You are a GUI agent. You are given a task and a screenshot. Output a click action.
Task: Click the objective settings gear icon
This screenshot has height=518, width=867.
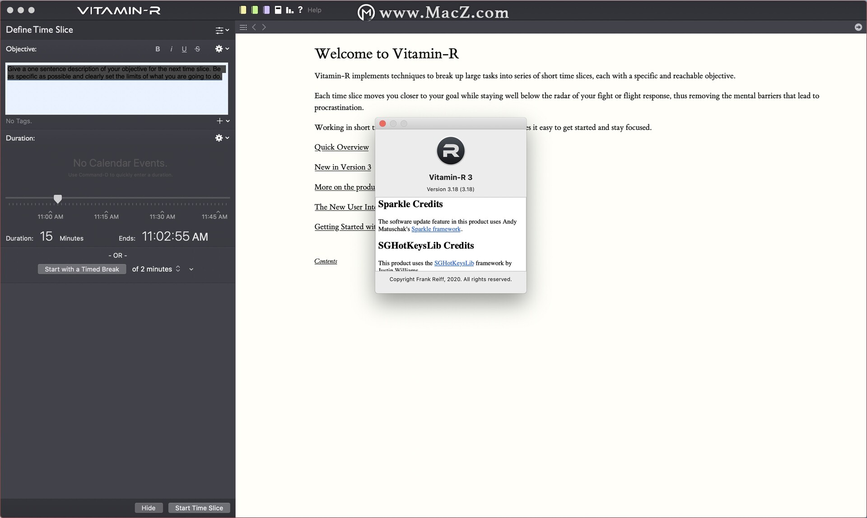[x=219, y=49]
